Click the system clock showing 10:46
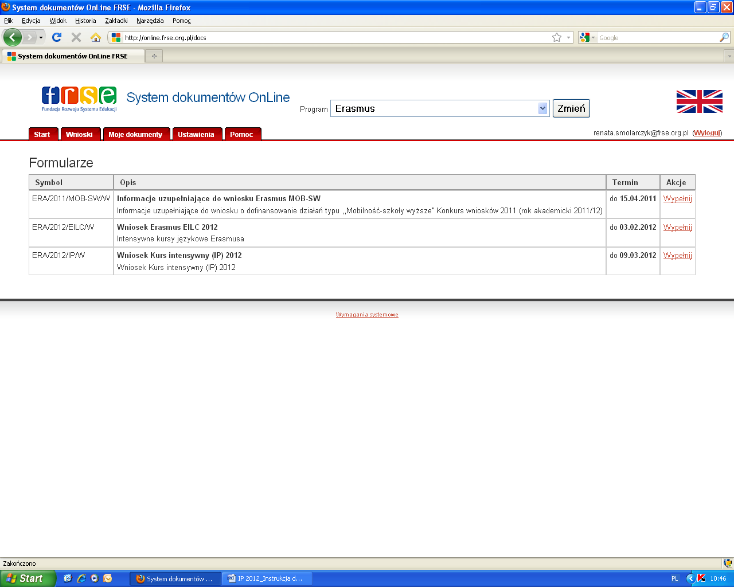The width and height of the screenshot is (734, 587). coord(718,579)
